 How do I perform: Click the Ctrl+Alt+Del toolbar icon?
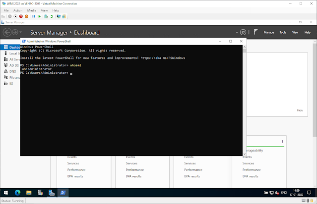pyautogui.click(x=3, y=16)
